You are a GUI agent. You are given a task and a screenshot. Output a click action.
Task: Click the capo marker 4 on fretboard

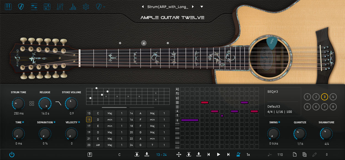[144, 43]
